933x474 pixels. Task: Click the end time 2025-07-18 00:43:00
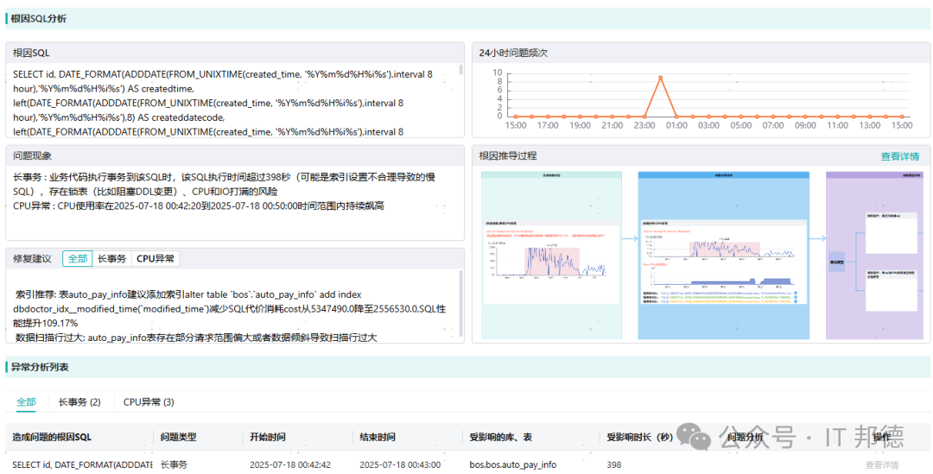(400, 465)
